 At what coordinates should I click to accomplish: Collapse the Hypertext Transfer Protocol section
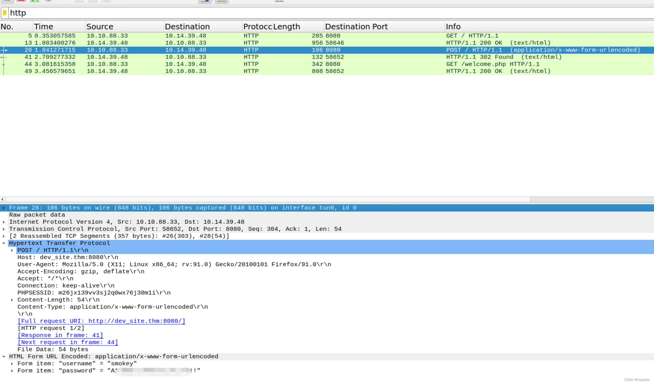pos(4,243)
